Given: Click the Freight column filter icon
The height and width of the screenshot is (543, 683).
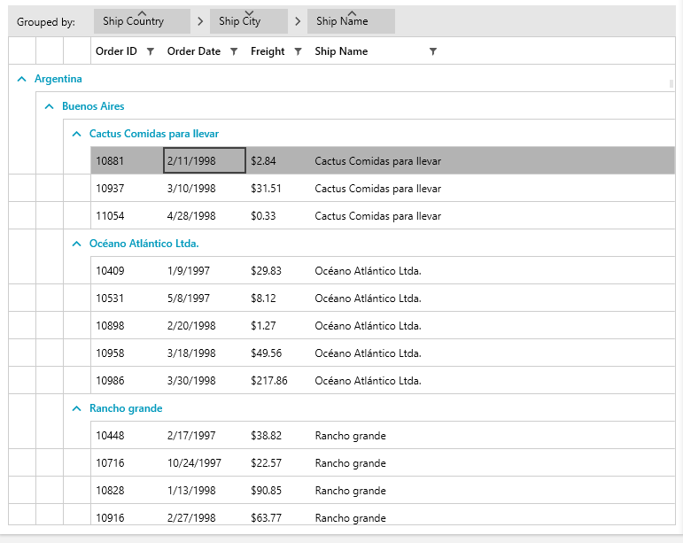Looking at the screenshot, I should click(298, 51).
